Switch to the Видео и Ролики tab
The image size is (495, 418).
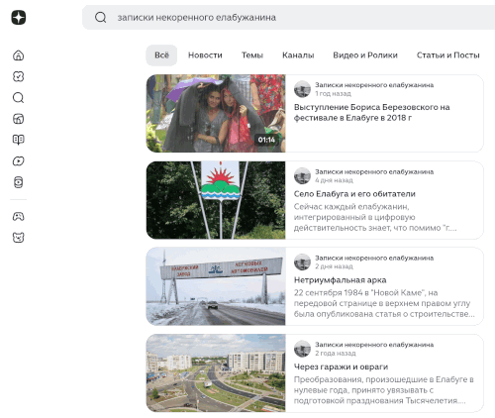365,55
